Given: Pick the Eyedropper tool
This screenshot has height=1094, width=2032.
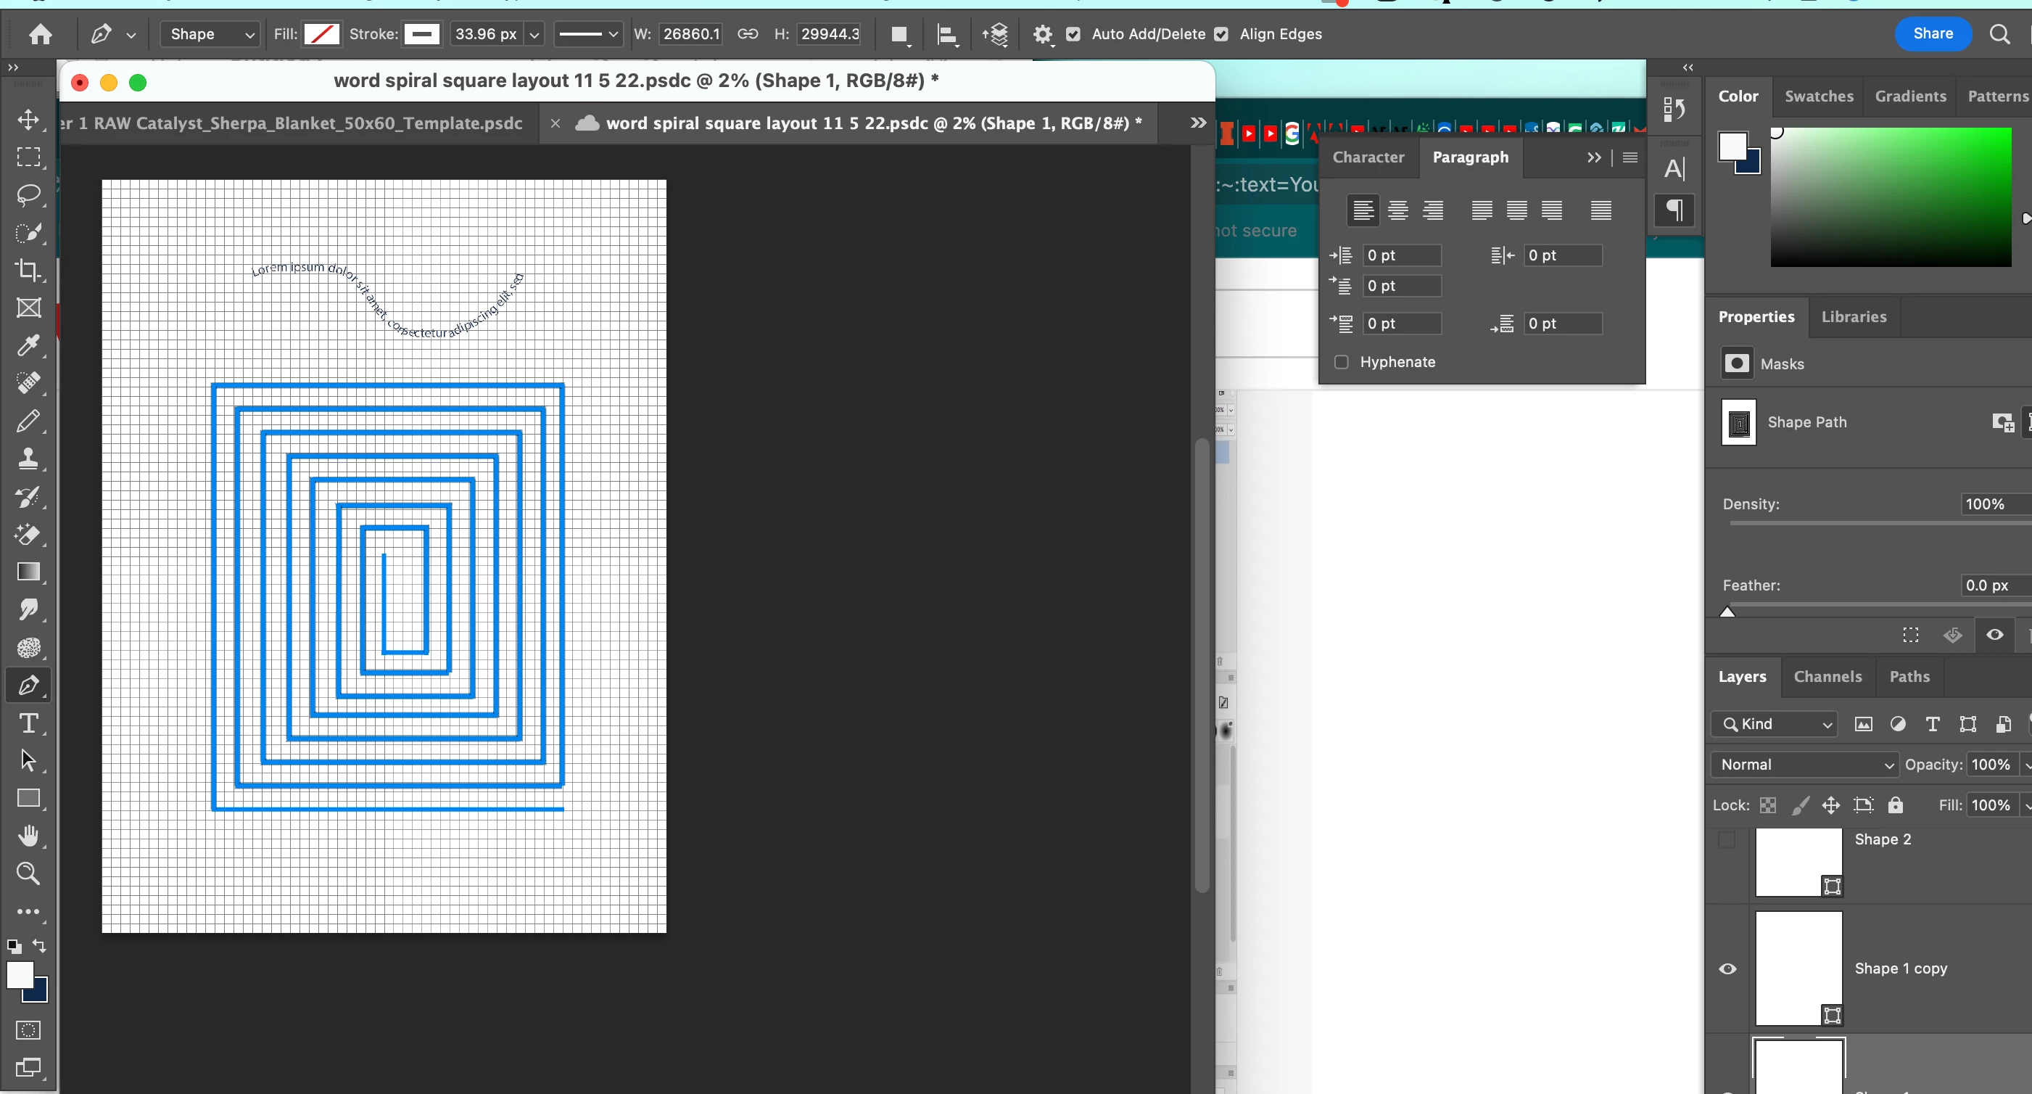Looking at the screenshot, I should 28,345.
